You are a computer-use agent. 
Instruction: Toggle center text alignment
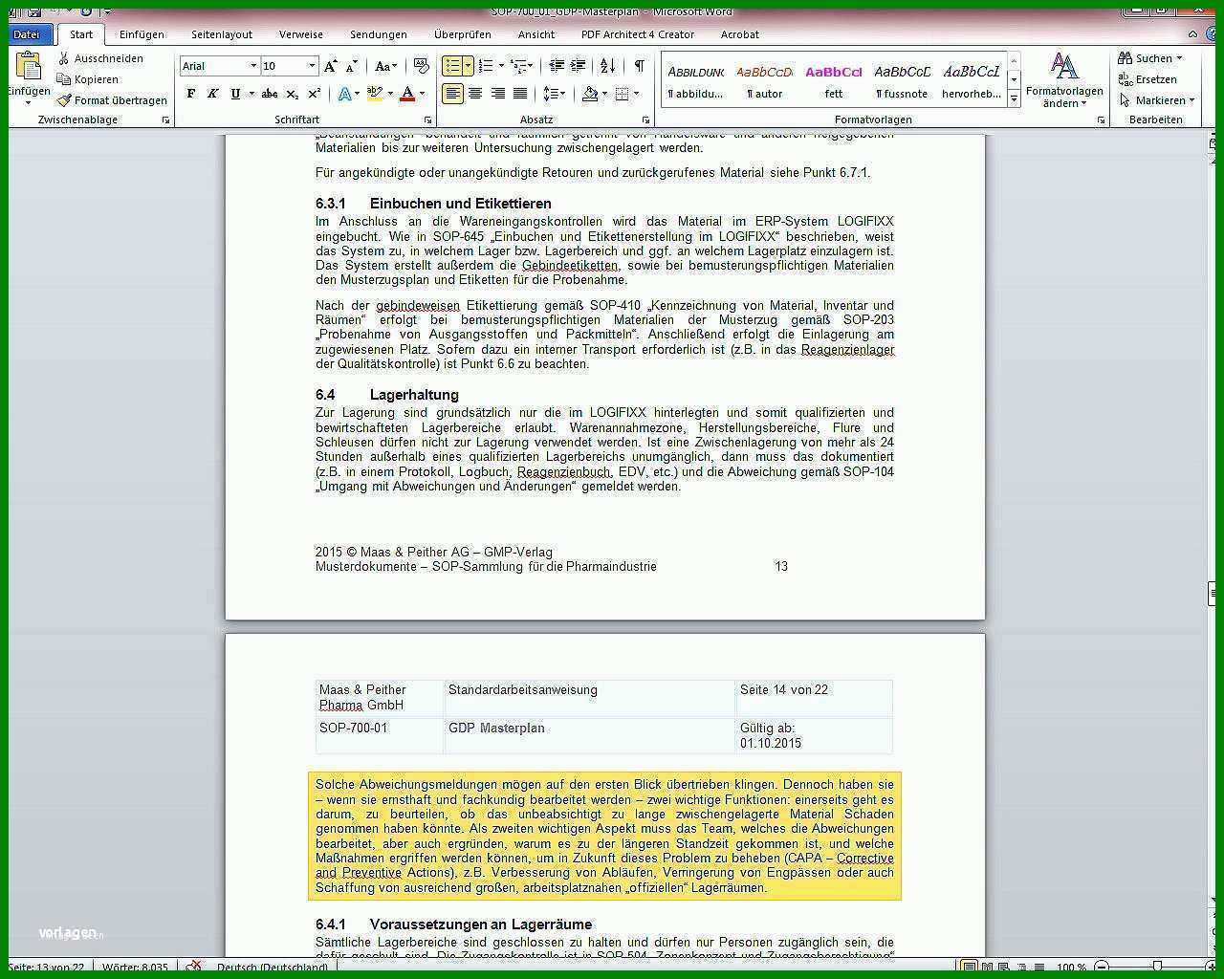click(x=475, y=94)
